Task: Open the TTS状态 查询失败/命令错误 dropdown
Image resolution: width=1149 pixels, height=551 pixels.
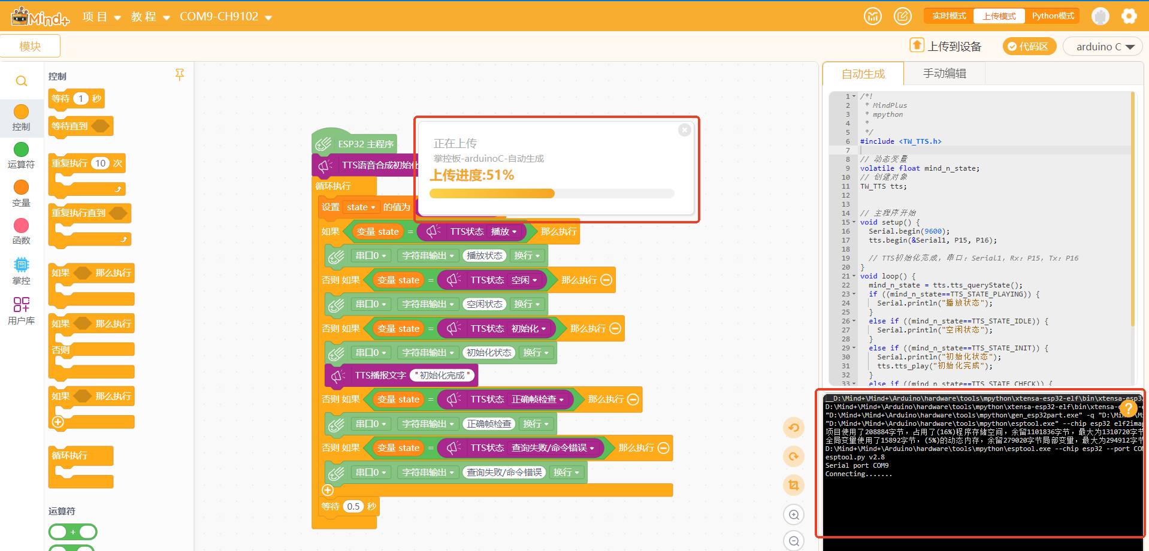Action: (x=552, y=448)
